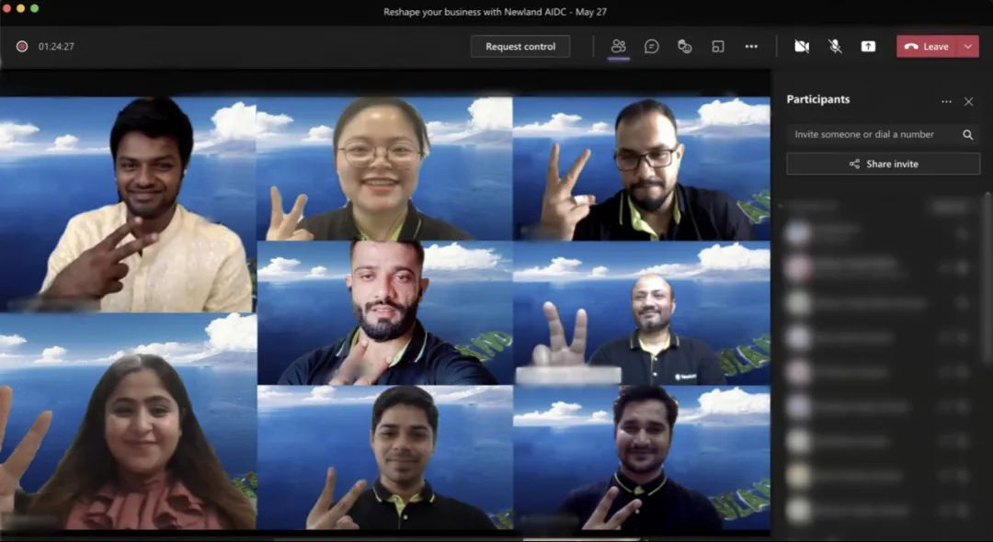Open the breakout rooms icon
The image size is (993, 542).
[718, 46]
